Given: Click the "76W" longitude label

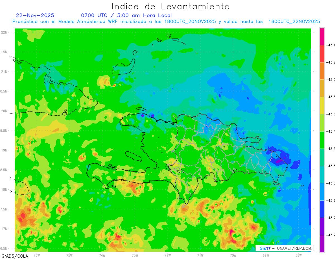Looking at the screenshot, I should click(x=37, y=255).
